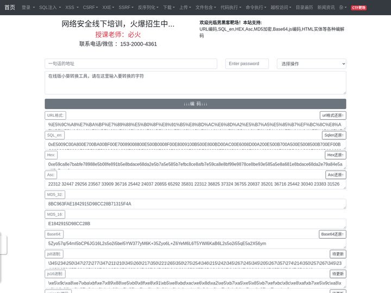Open the 代码执行 menu

tap(231, 8)
